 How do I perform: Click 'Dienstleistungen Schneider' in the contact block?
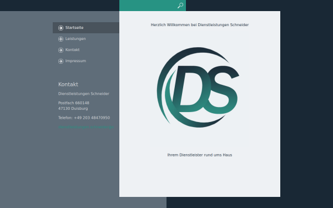point(84,94)
